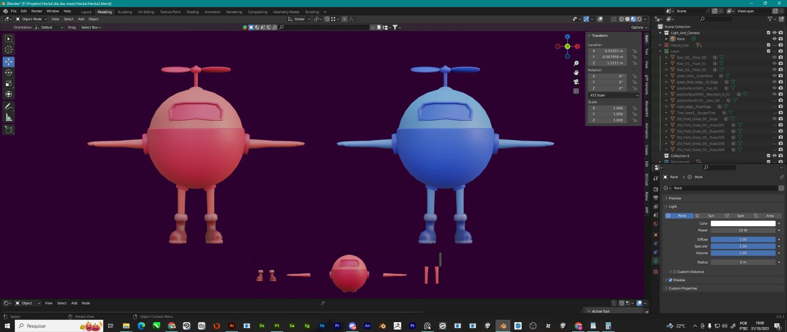787x332 pixels.
Task: Collapse the Level collection in outliner
Action: [660, 51]
